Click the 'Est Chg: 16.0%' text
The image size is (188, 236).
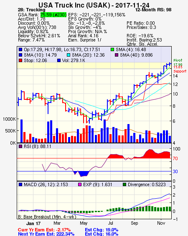coord(102,234)
